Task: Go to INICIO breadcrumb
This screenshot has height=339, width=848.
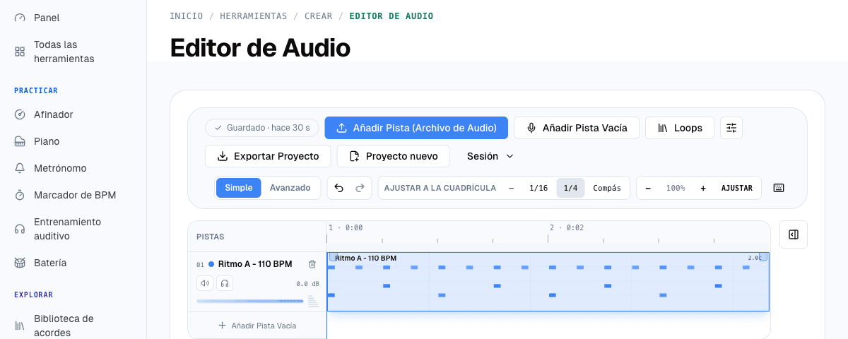Action: 187,16
